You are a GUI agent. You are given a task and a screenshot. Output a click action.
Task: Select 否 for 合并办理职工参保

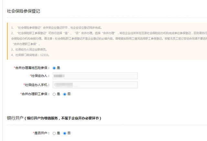65,94
